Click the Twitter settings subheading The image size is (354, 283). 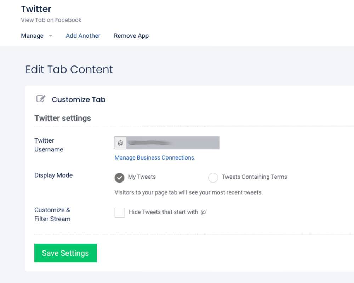(x=63, y=118)
